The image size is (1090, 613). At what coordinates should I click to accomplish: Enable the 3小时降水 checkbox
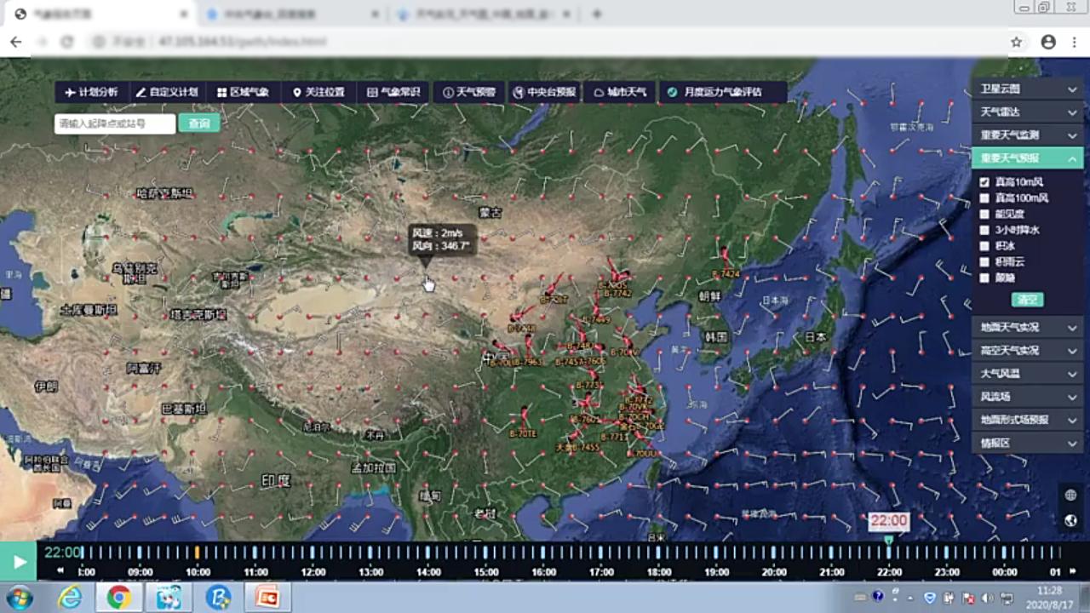pyautogui.click(x=984, y=230)
